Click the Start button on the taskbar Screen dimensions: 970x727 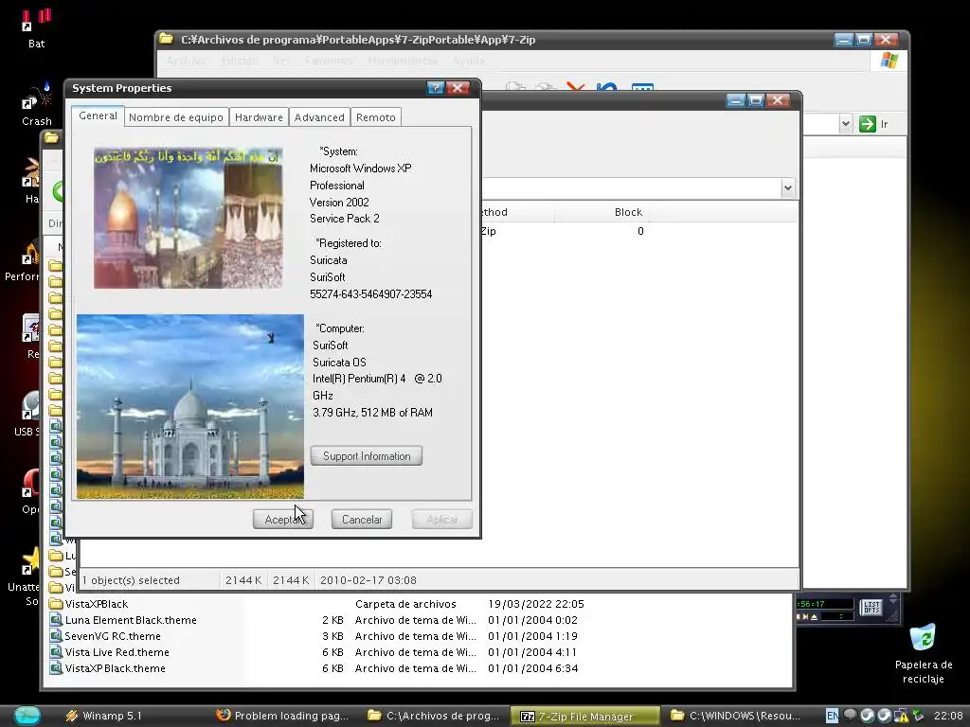point(27,716)
